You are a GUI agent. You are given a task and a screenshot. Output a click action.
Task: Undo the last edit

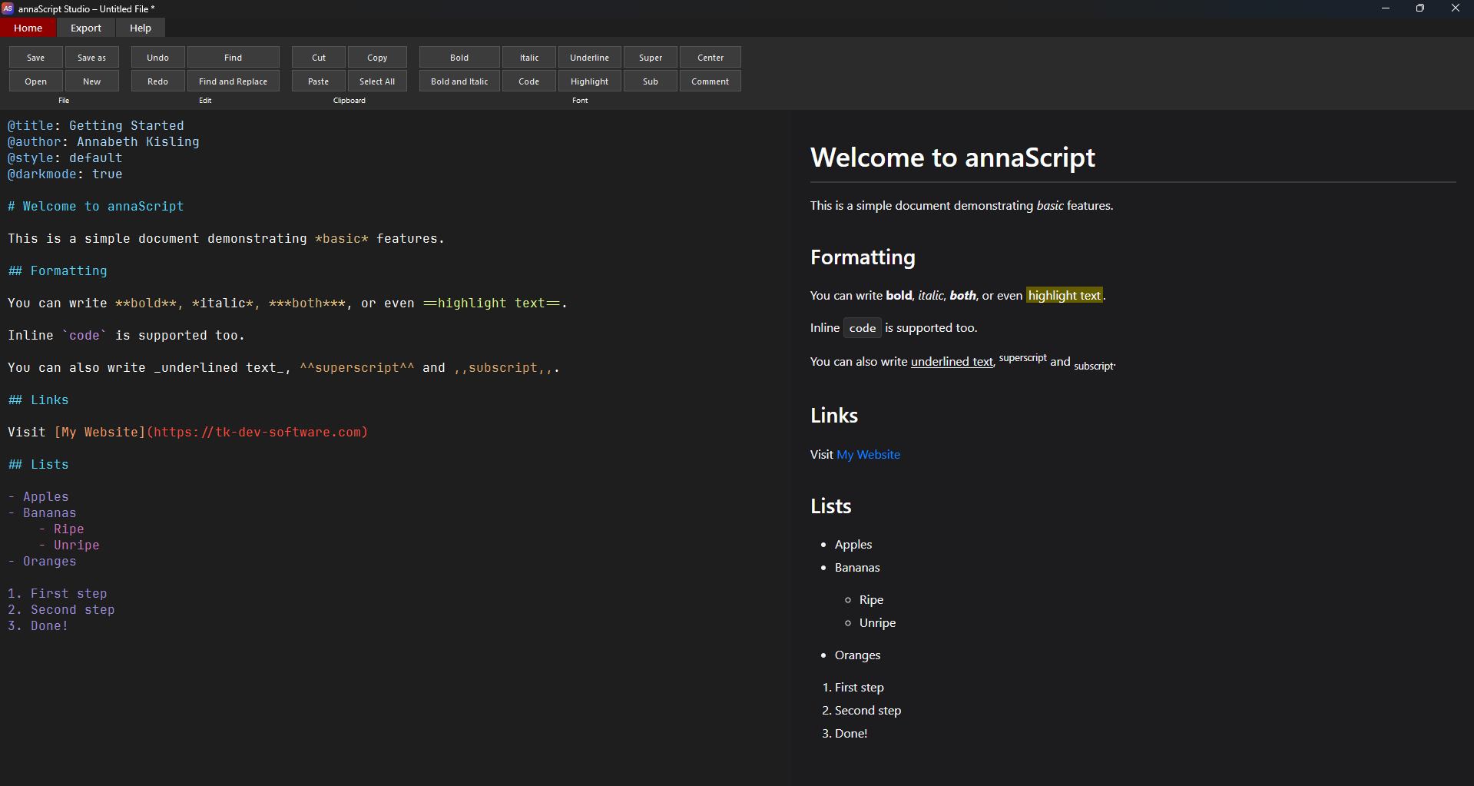[x=158, y=58]
